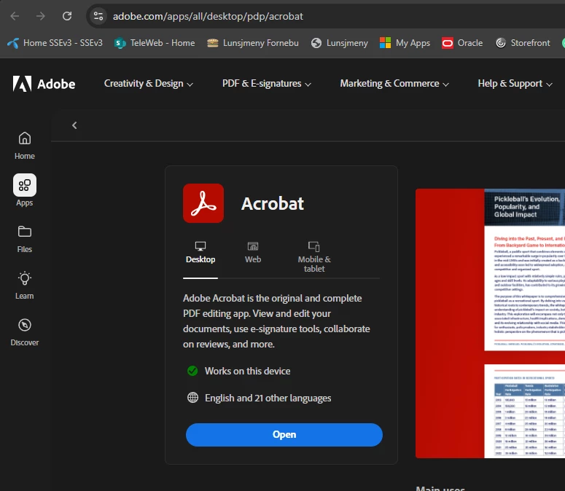Viewport: 565px width, 491px height.
Task: Click the blue Open button
Action: (x=284, y=435)
